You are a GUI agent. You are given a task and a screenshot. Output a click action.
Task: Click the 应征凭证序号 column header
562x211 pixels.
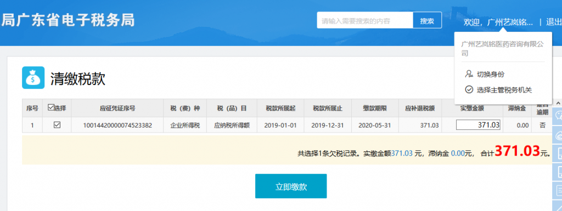tap(117, 109)
